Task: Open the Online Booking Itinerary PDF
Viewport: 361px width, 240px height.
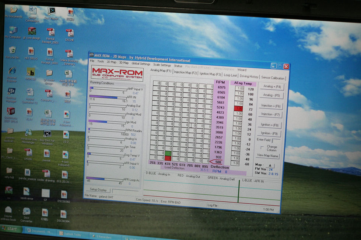Action: pos(69,58)
